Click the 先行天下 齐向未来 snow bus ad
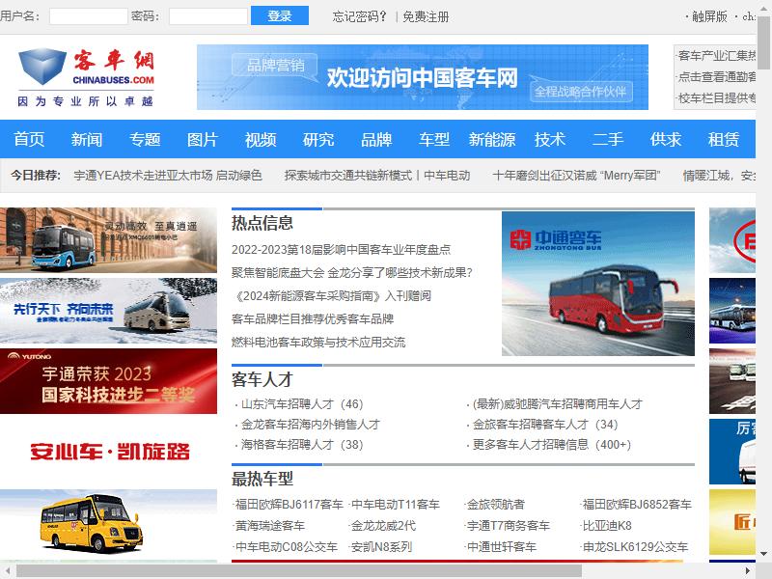772x579 pixels. click(108, 311)
